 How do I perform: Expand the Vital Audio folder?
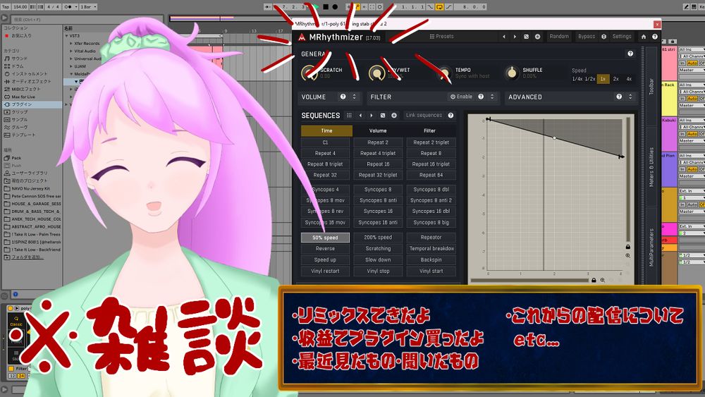coord(71,51)
